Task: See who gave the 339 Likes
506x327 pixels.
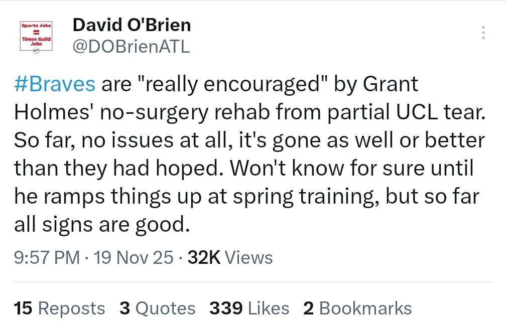Action: [x=247, y=308]
